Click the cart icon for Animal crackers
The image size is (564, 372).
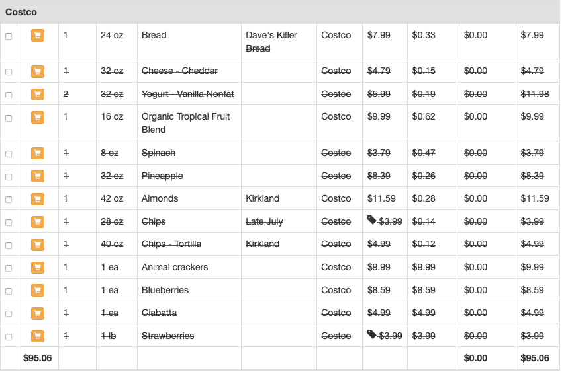click(38, 268)
